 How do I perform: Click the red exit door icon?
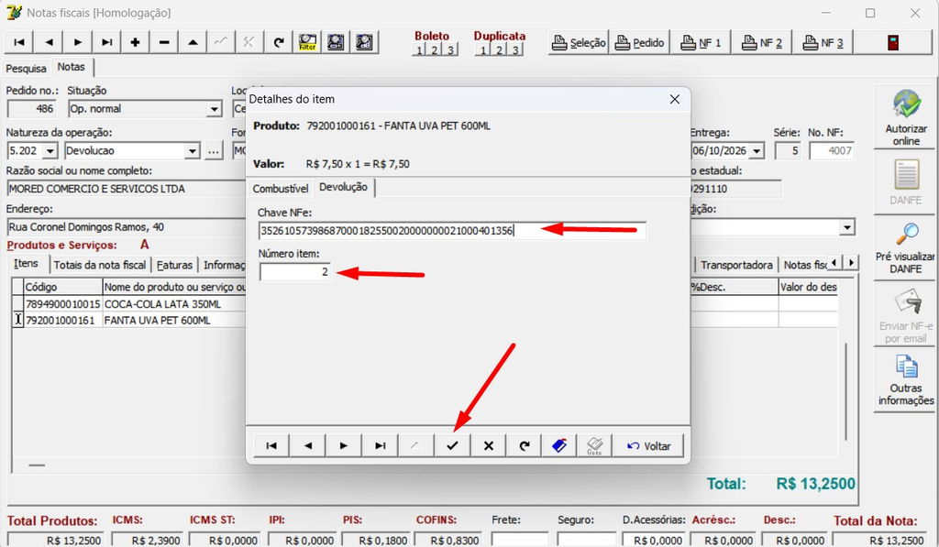(x=893, y=42)
